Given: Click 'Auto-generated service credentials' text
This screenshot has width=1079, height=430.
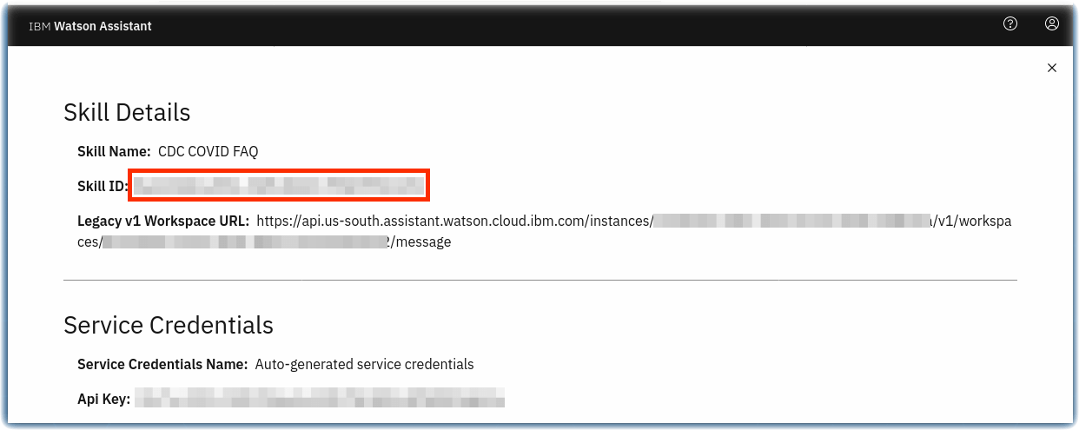Looking at the screenshot, I should click(365, 364).
